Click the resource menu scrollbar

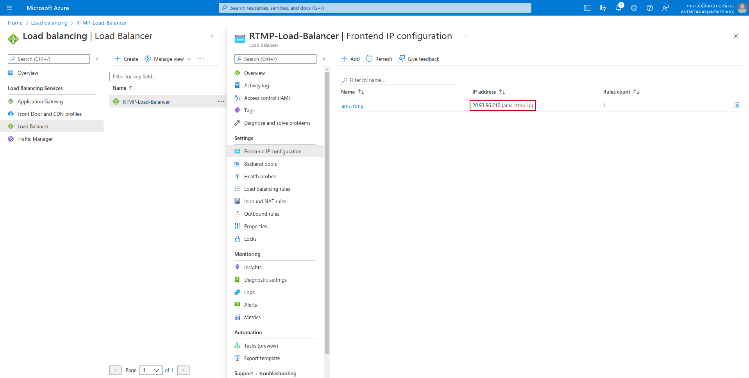[327, 213]
